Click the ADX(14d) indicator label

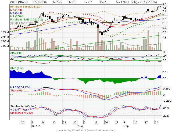point(17,53)
